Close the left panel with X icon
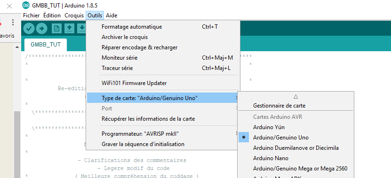This screenshot has height=178, width=391. click(9, 6)
